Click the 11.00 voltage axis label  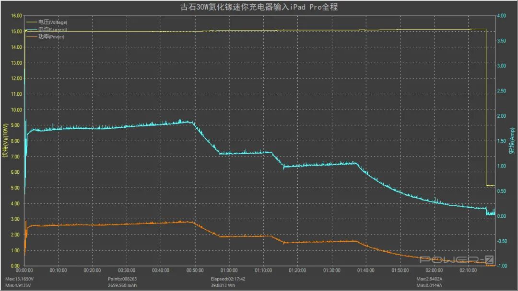pyautogui.click(x=16, y=94)
